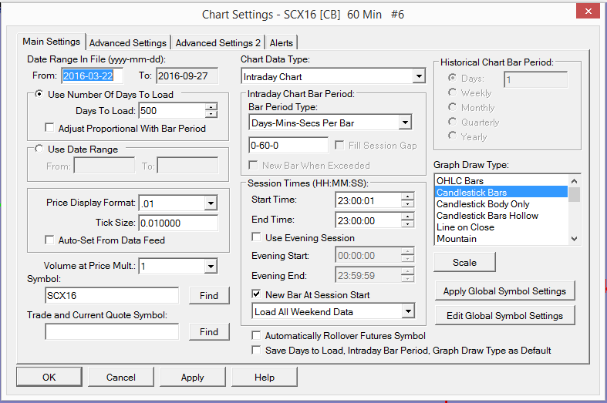Click the OK button
Viewport: 607px width, 403px height.
tap(49, 377)
